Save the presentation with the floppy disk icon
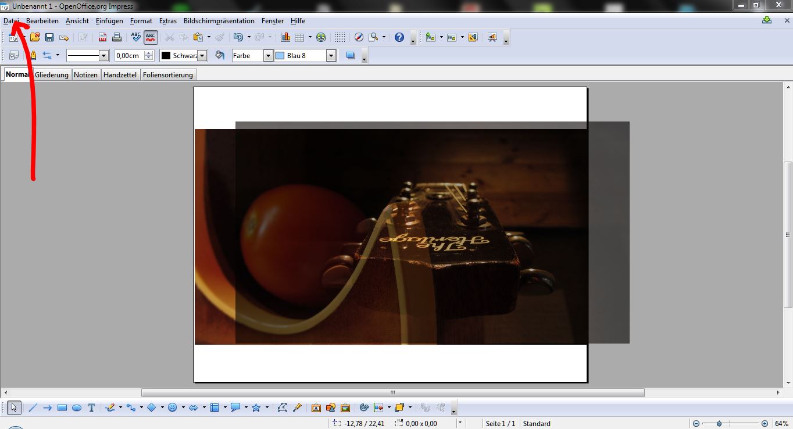 coord(49,37)
